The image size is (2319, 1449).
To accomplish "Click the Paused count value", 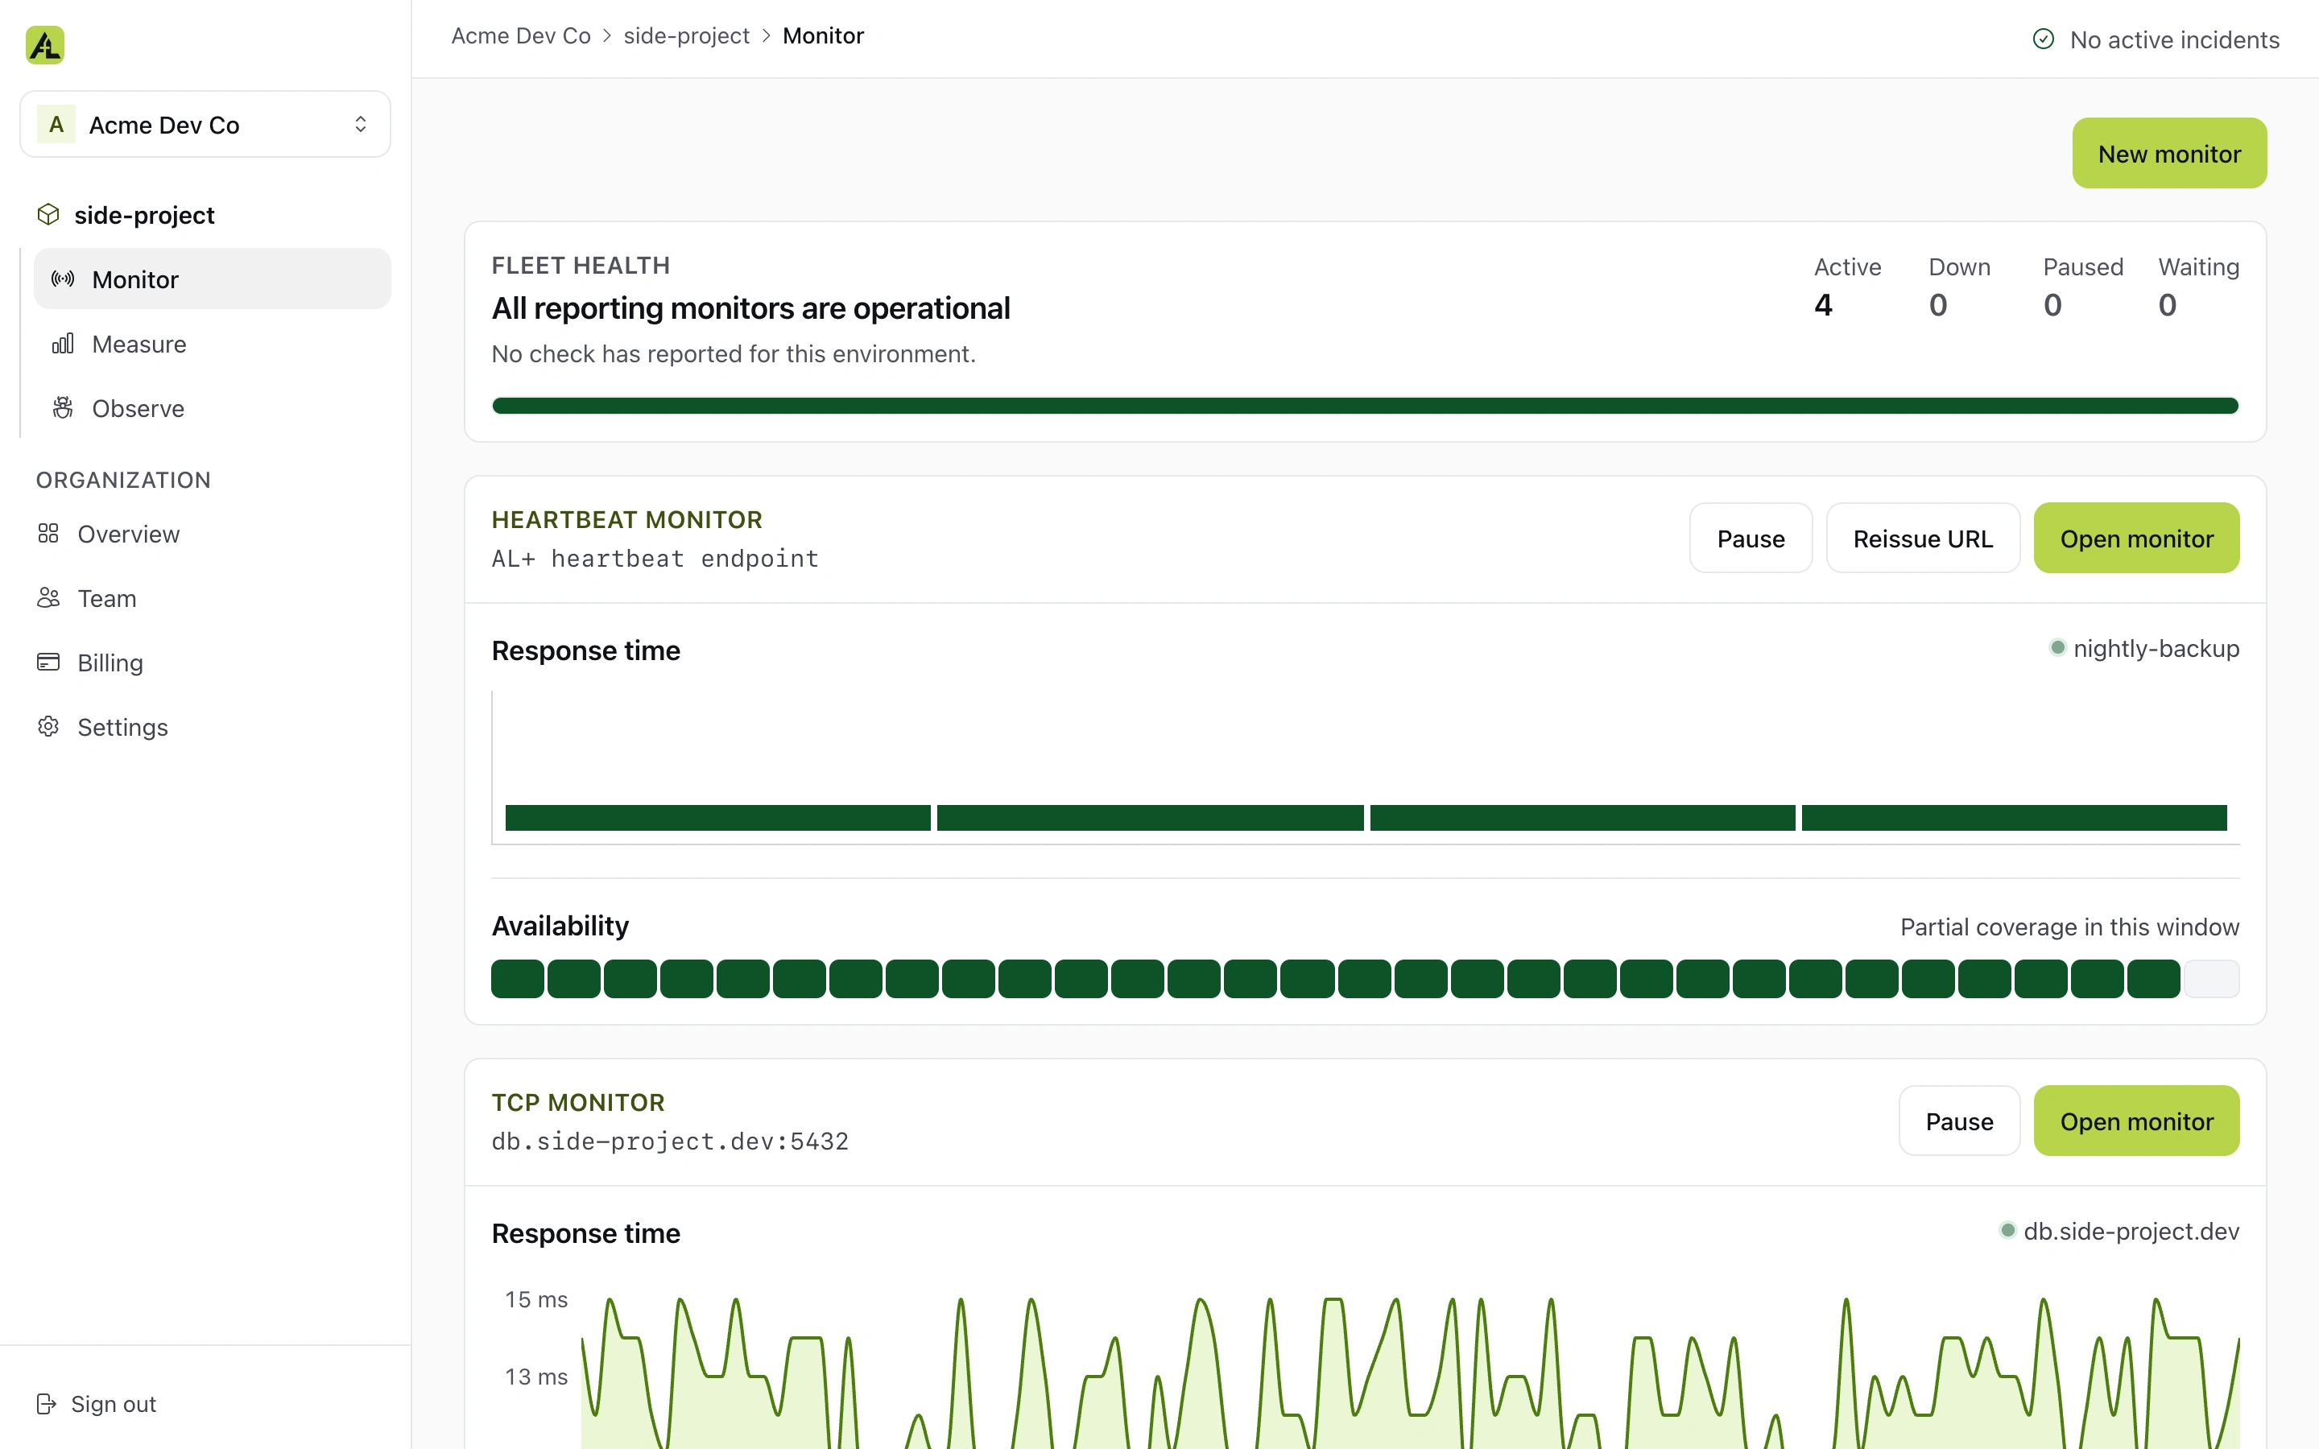I will coord(2052,306).
